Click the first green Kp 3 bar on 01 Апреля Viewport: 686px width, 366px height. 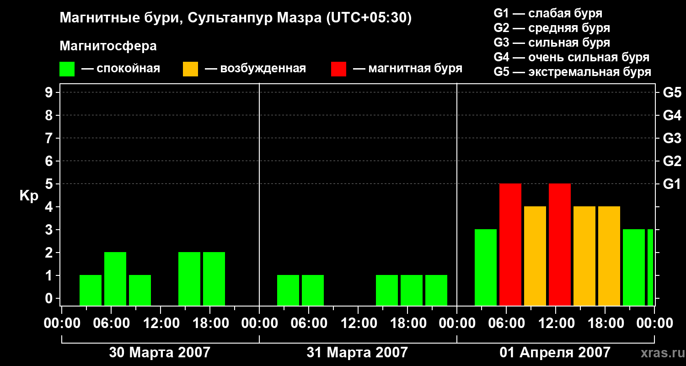click(x=486, y=267)
